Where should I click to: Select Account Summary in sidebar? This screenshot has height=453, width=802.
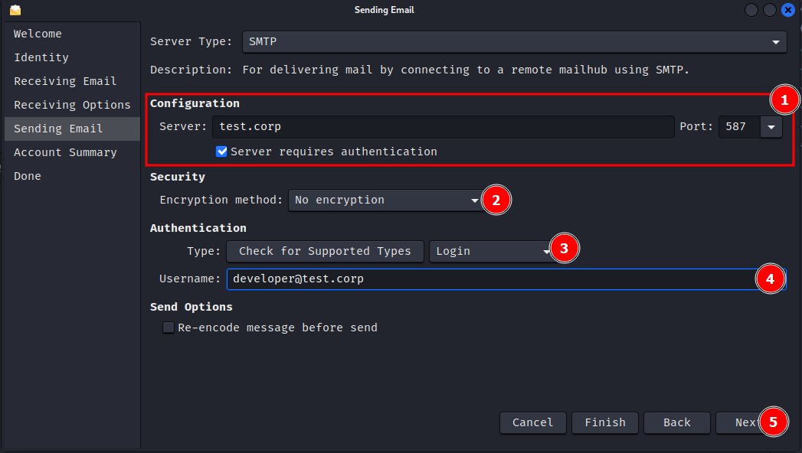click(x=65, y=152)
